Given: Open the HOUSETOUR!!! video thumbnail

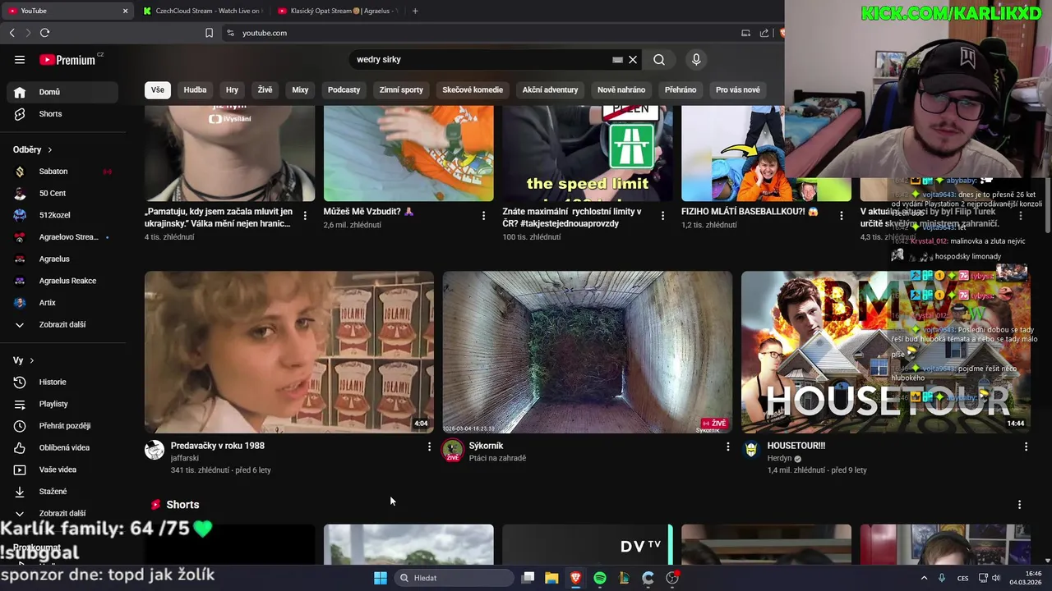Looking at the screenshot, I should point(886,352).
